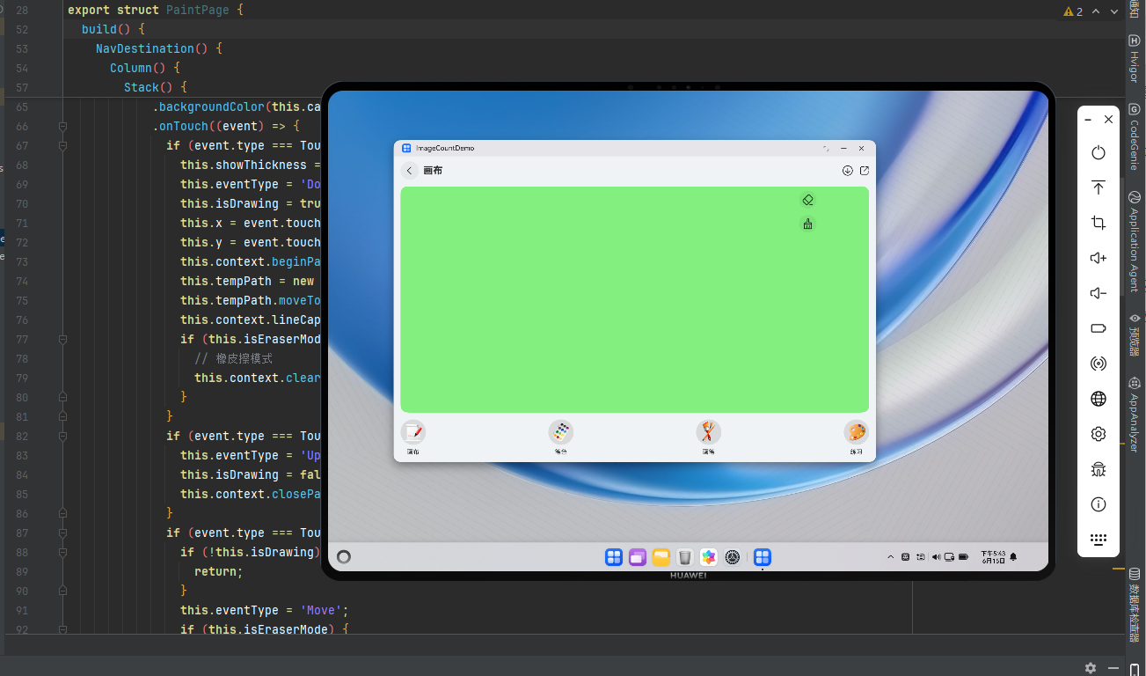Click the keyboard-dots icon in emulator toolbar
The height and width of the screenshot is (676, 1146).
point(1099,540)
